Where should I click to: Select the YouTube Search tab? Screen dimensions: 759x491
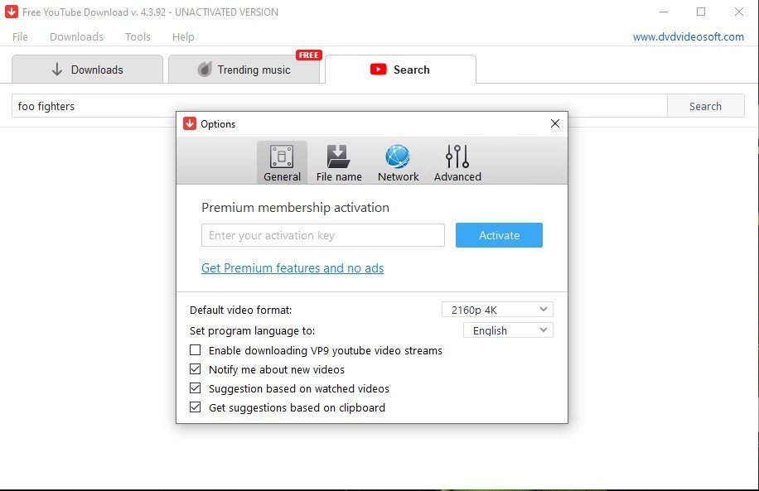click(x=400, y=70)
